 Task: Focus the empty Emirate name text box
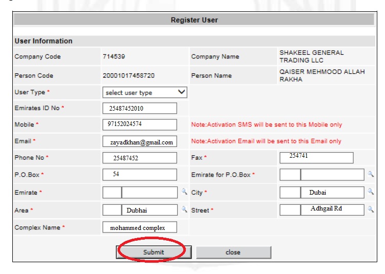[149, 193]
